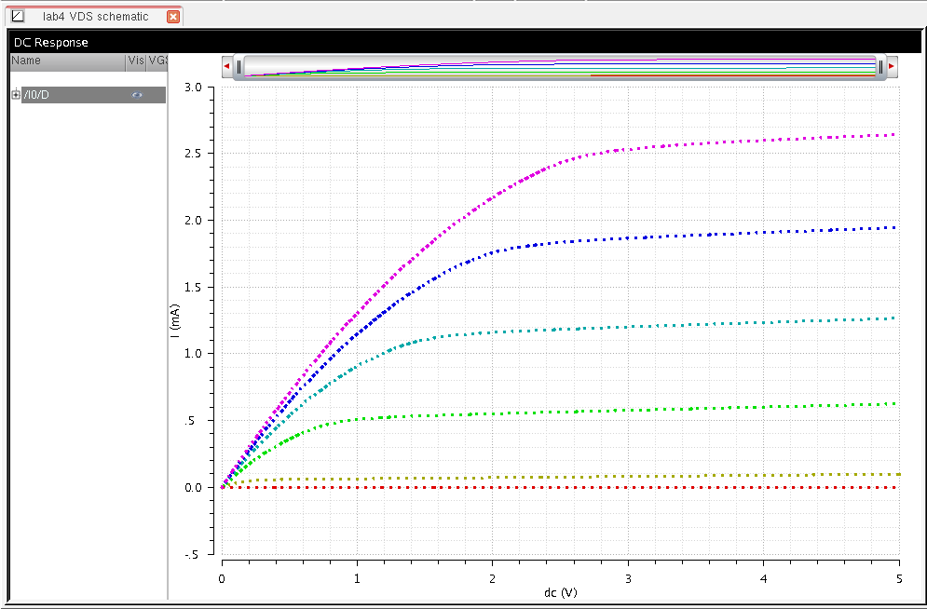This screenshot has height=609, width=927.
Task: Click the waveform icon in the lab4 tab
Action: point(17,17)
